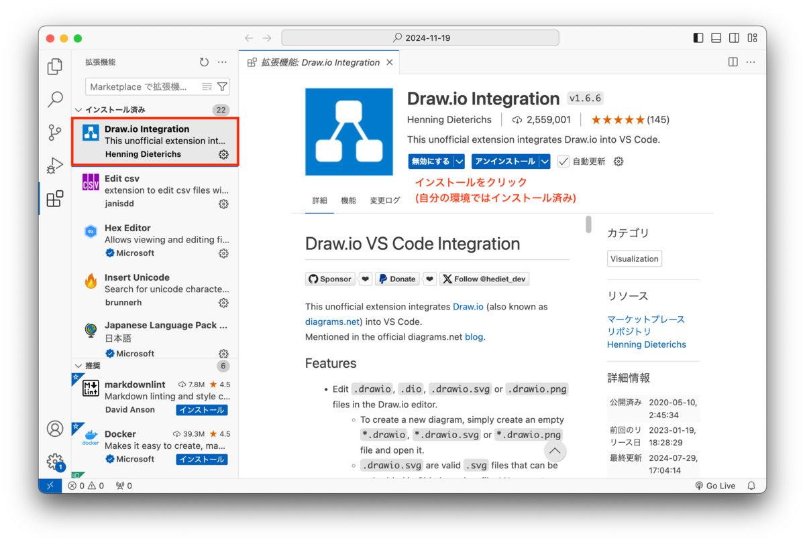Click the heart toggle next to Sponsor

365,279
